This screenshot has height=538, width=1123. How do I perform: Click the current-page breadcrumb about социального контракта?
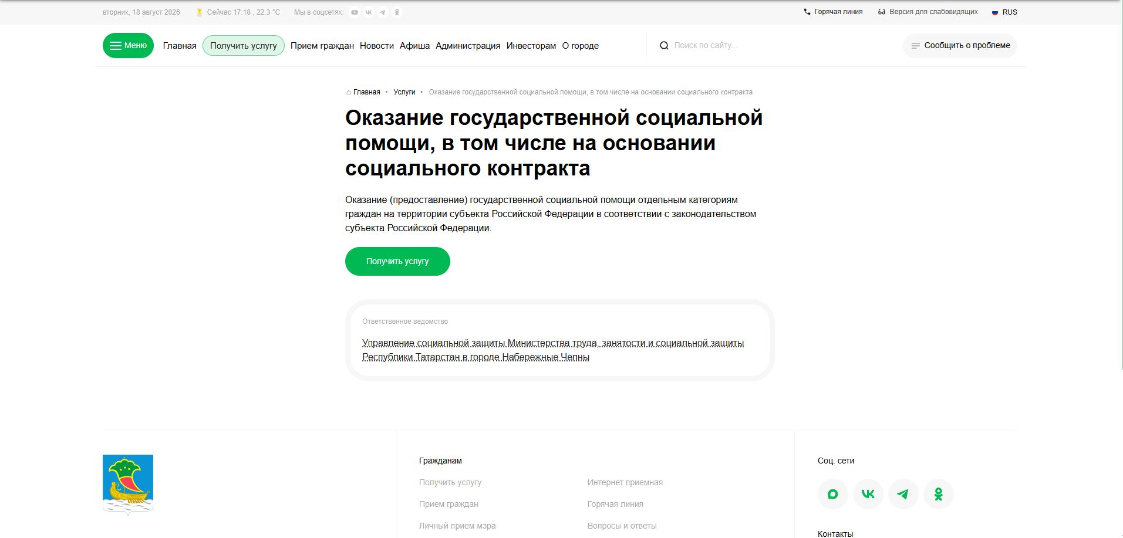coord(591,92)
